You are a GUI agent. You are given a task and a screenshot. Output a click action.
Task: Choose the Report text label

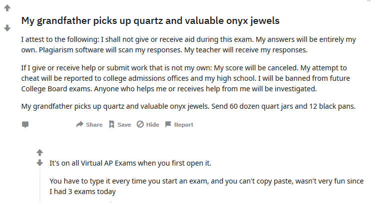[x=184, y=125]
